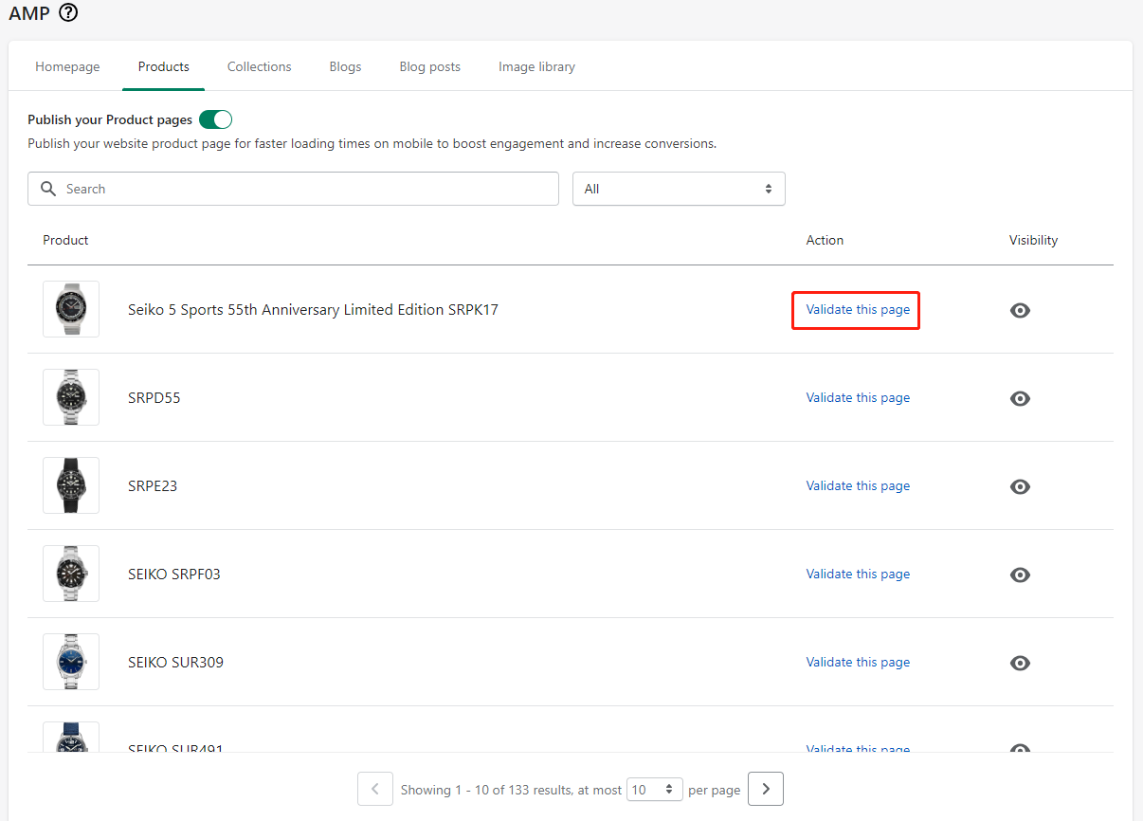The image size is (1143, 821).
Task: Click Validate this page for SRPD55
Action: pyautogui.click(x=858, y=397)
